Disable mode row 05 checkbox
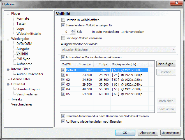The width and height of the screenshot is (185, 140). pos(63,94)
